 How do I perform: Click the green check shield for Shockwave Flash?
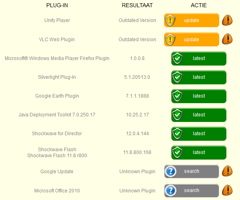coord(177,152)
